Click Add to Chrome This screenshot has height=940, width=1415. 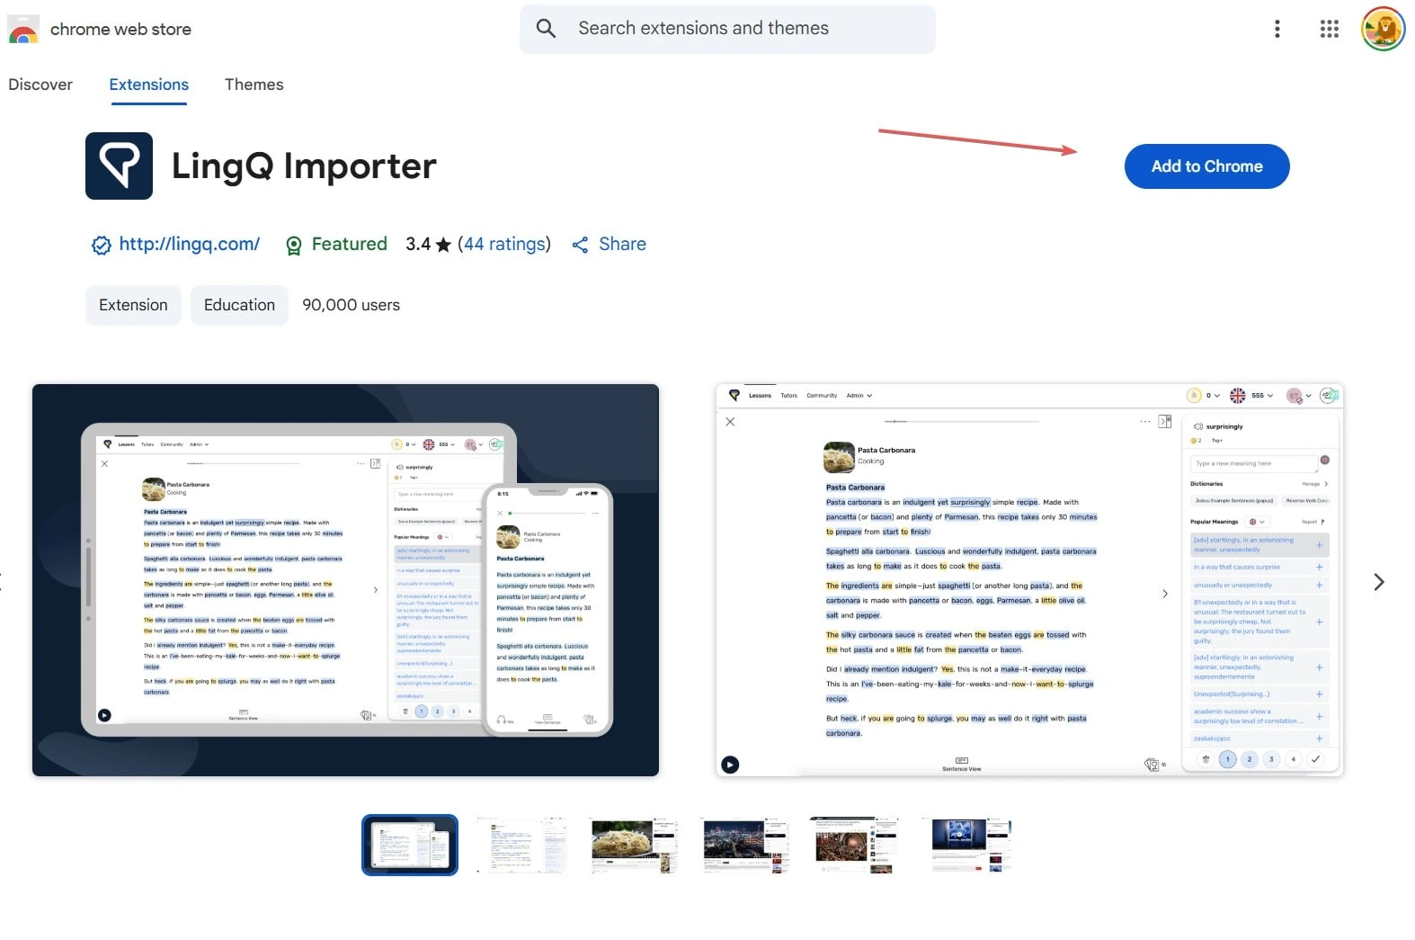(1206, 166)
